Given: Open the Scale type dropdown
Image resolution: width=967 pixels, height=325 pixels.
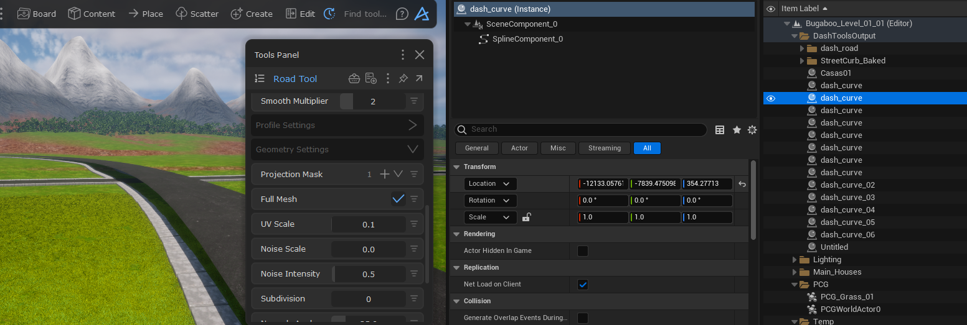Looking at the screenshot, I should [x=490, y=217].
